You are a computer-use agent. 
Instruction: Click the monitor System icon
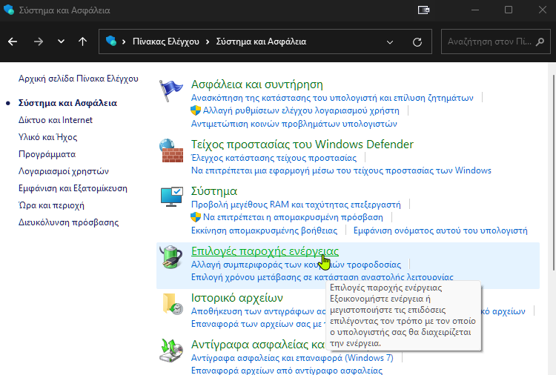[172, 196]
